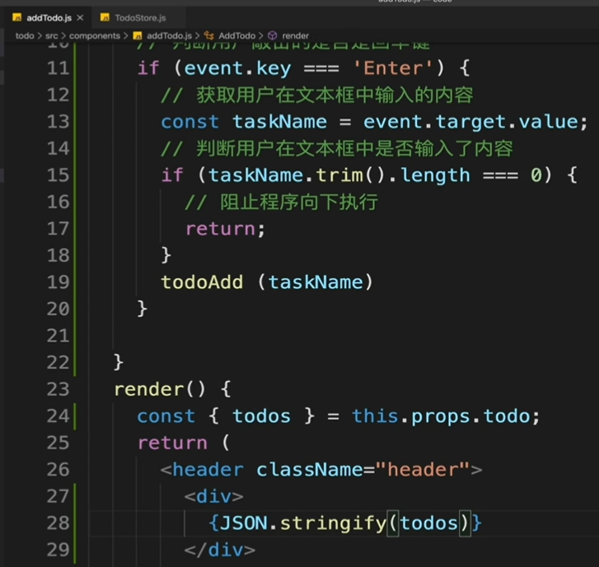Open the 'todo' breadcrumb segment
This screenshot has width=599, height=567.
coord(25,36)
